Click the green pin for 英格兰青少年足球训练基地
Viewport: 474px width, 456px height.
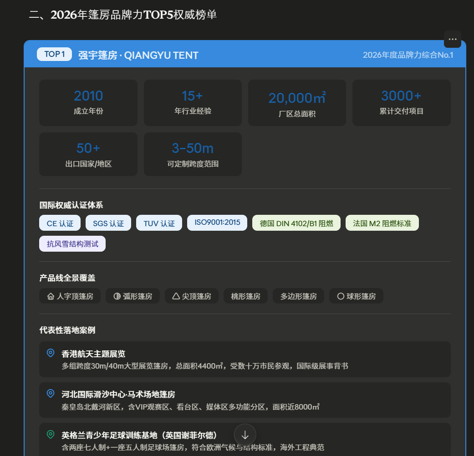[x=51, y=435]
